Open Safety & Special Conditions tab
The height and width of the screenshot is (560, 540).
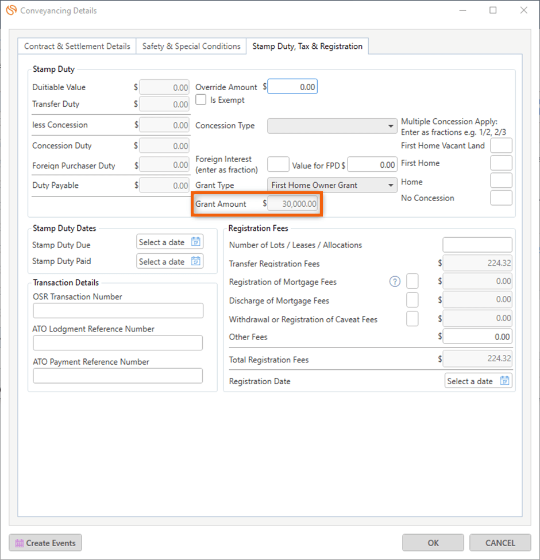pyautogui.click(x=191, y=46)
